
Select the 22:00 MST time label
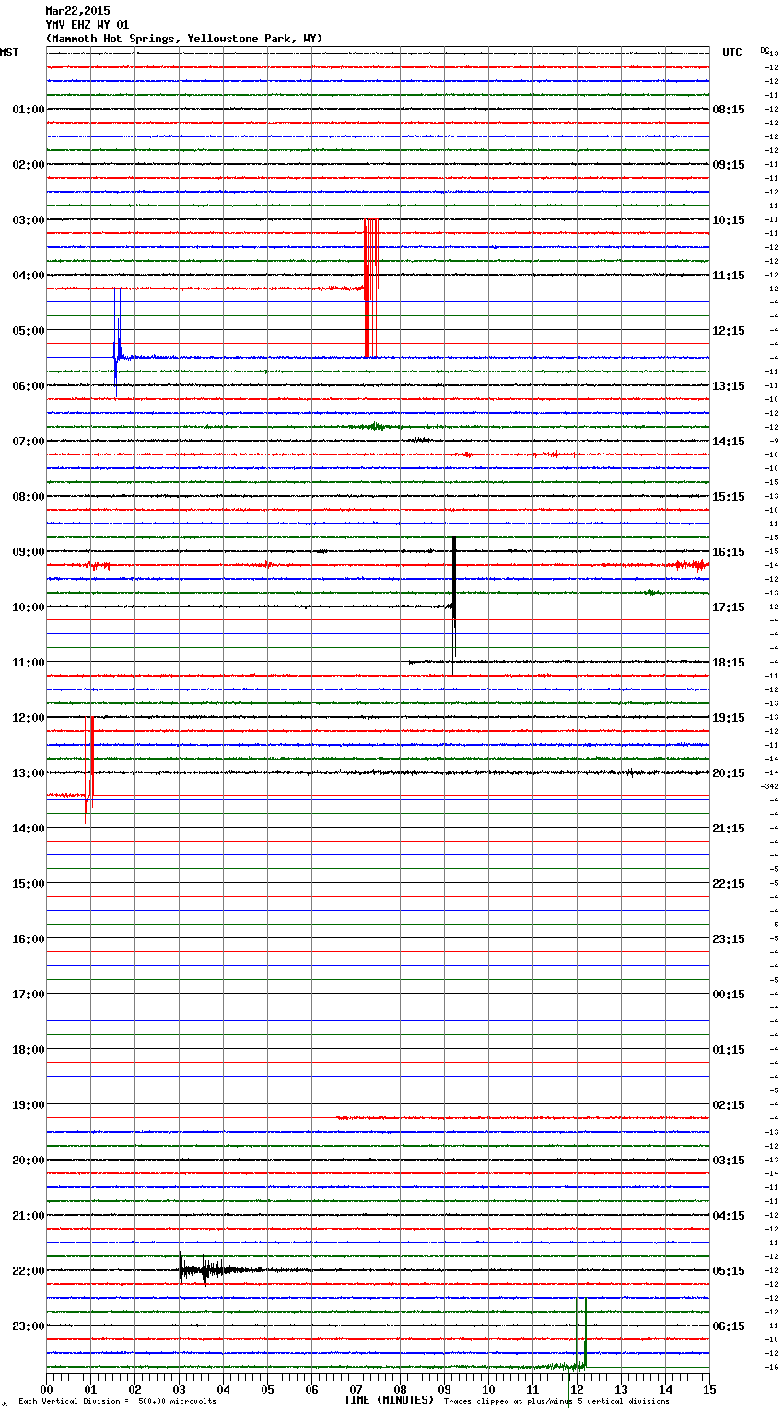[x=29, y=1271]
